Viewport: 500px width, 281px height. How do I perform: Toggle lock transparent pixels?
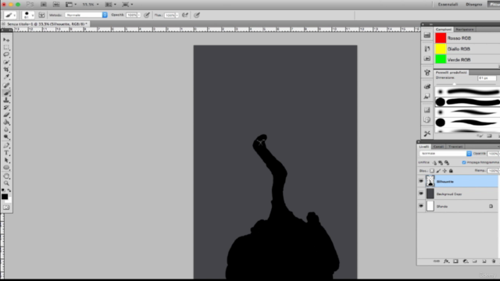432,171
